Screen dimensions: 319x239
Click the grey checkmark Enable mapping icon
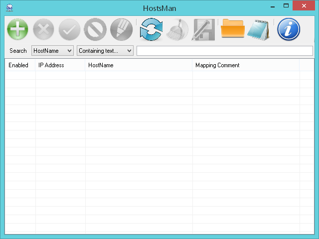click(69, 29)
